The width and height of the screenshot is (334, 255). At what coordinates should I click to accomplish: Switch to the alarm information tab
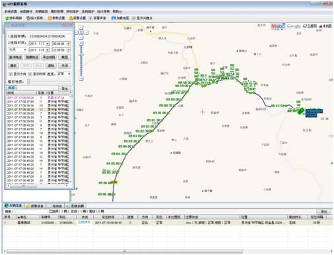(35, 206)
